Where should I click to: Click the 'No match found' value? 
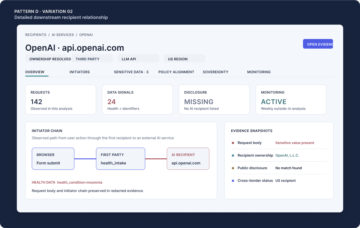(x=289, y=168)
